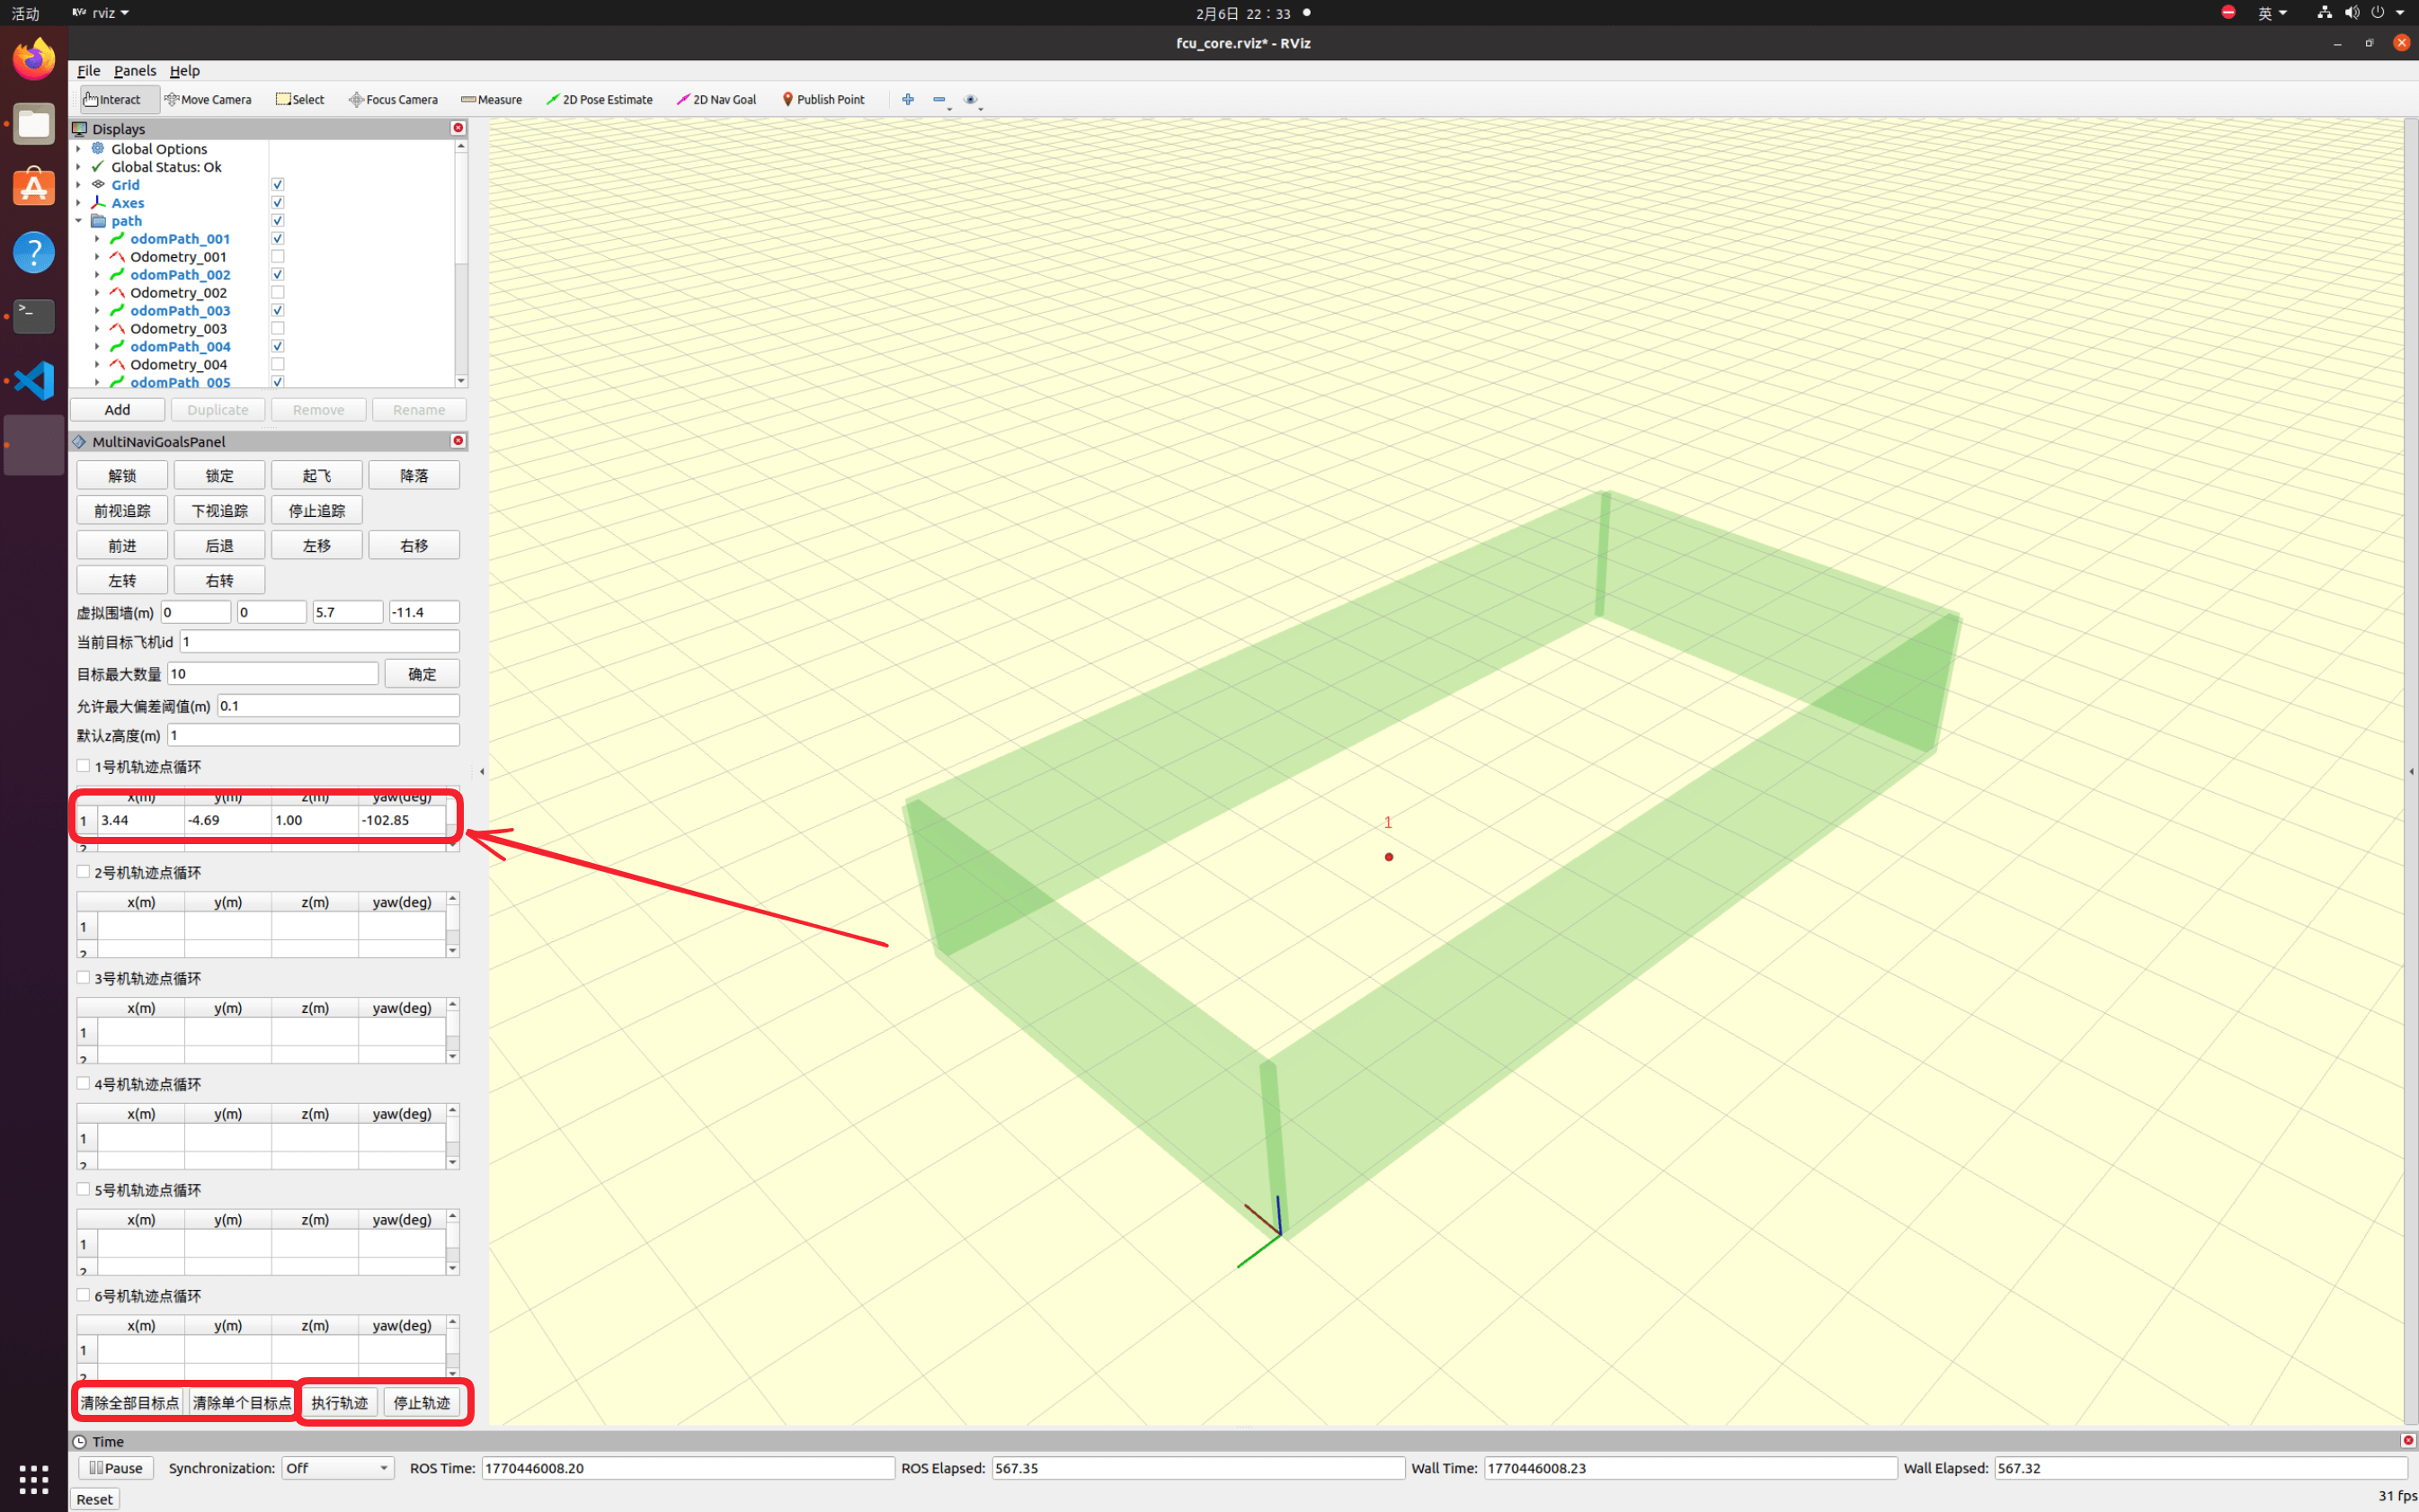
Task: Activate the Focus Camera tool
Action: (393, 99)
